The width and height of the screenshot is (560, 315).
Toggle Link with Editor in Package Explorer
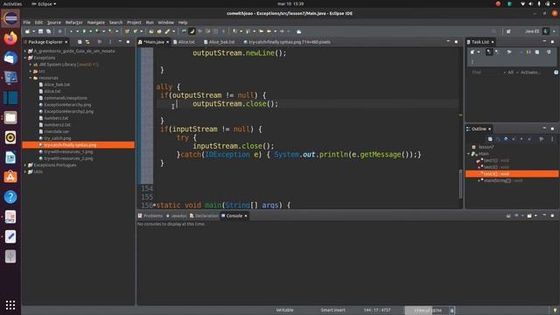pos(87,42)
